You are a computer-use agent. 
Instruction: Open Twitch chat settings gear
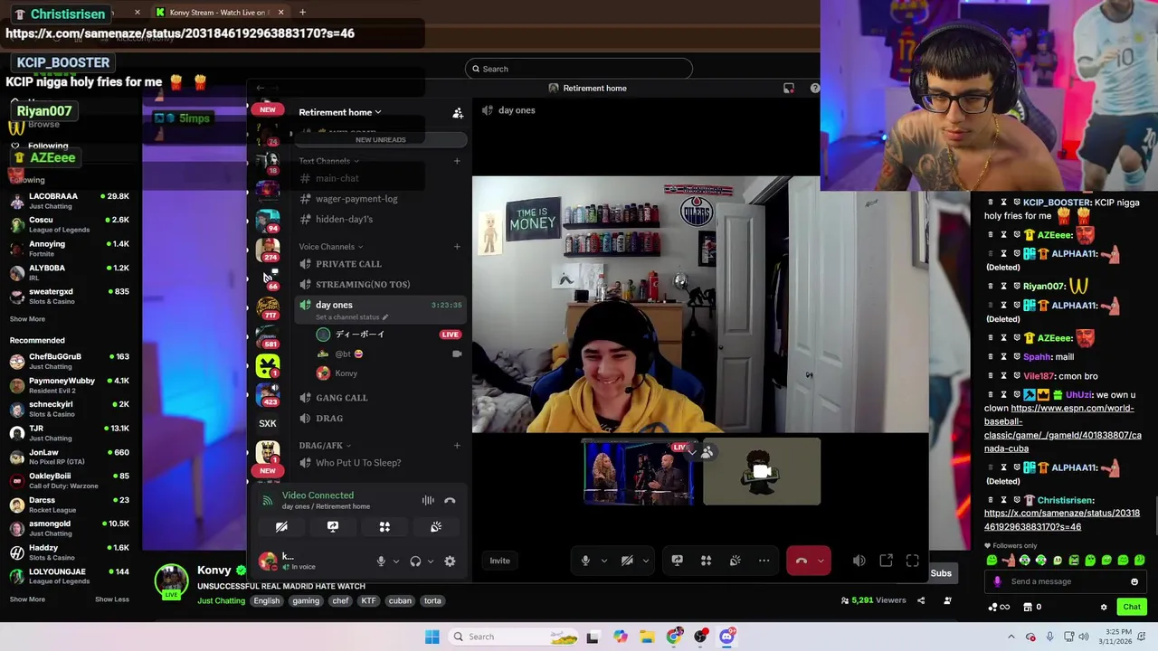pos(1103,607)
